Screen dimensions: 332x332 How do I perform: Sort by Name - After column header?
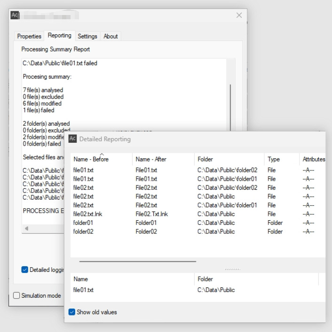(163, 159)
